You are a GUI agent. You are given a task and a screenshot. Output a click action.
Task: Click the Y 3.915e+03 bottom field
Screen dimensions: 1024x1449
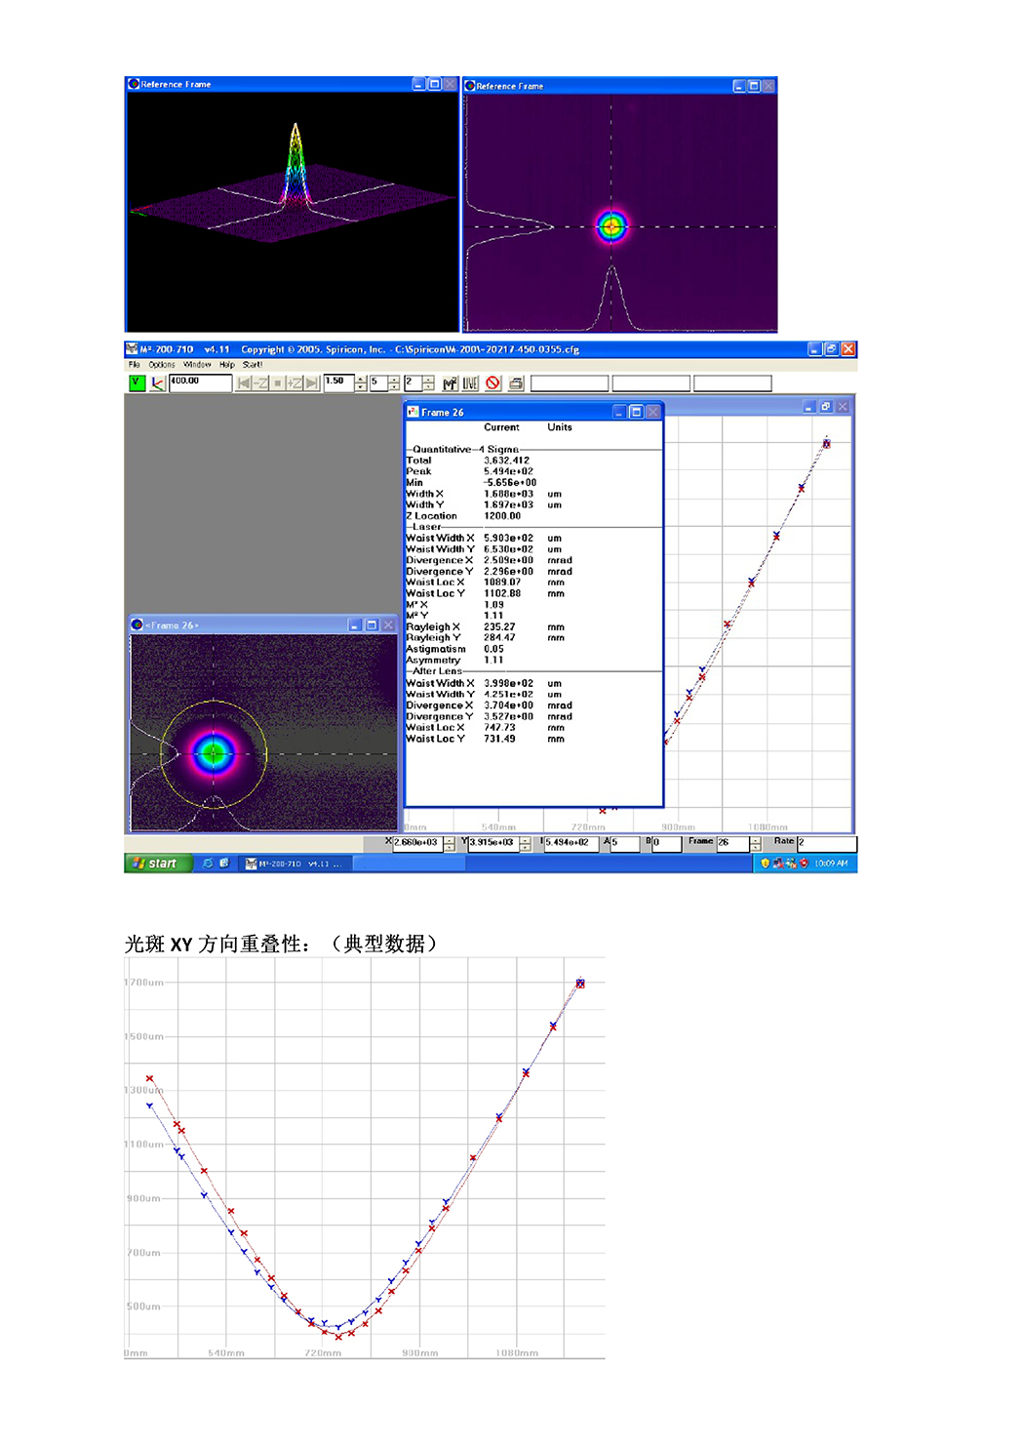493,843
